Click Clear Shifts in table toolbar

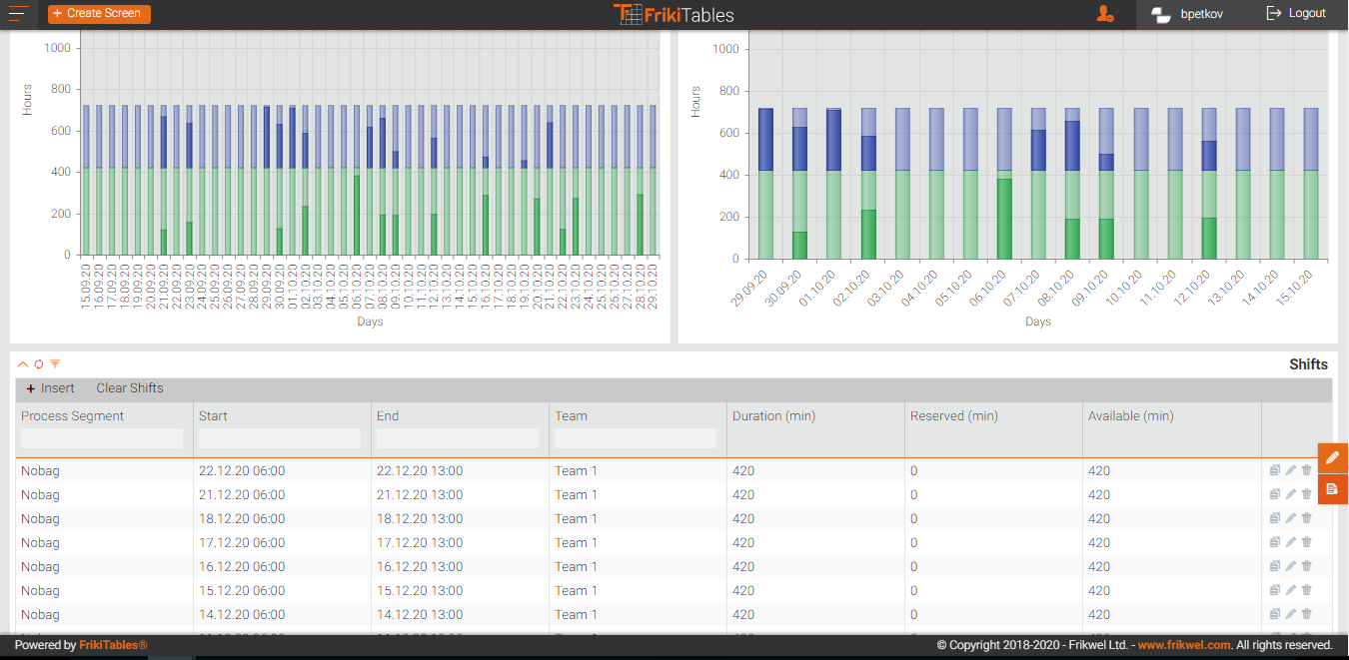pyautogui.click(x=130, y=388)
